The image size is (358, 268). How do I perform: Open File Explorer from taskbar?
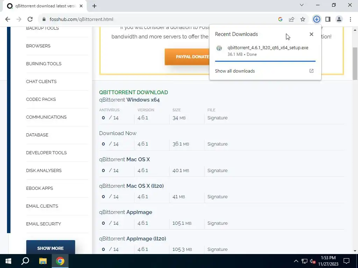(43, 261)
